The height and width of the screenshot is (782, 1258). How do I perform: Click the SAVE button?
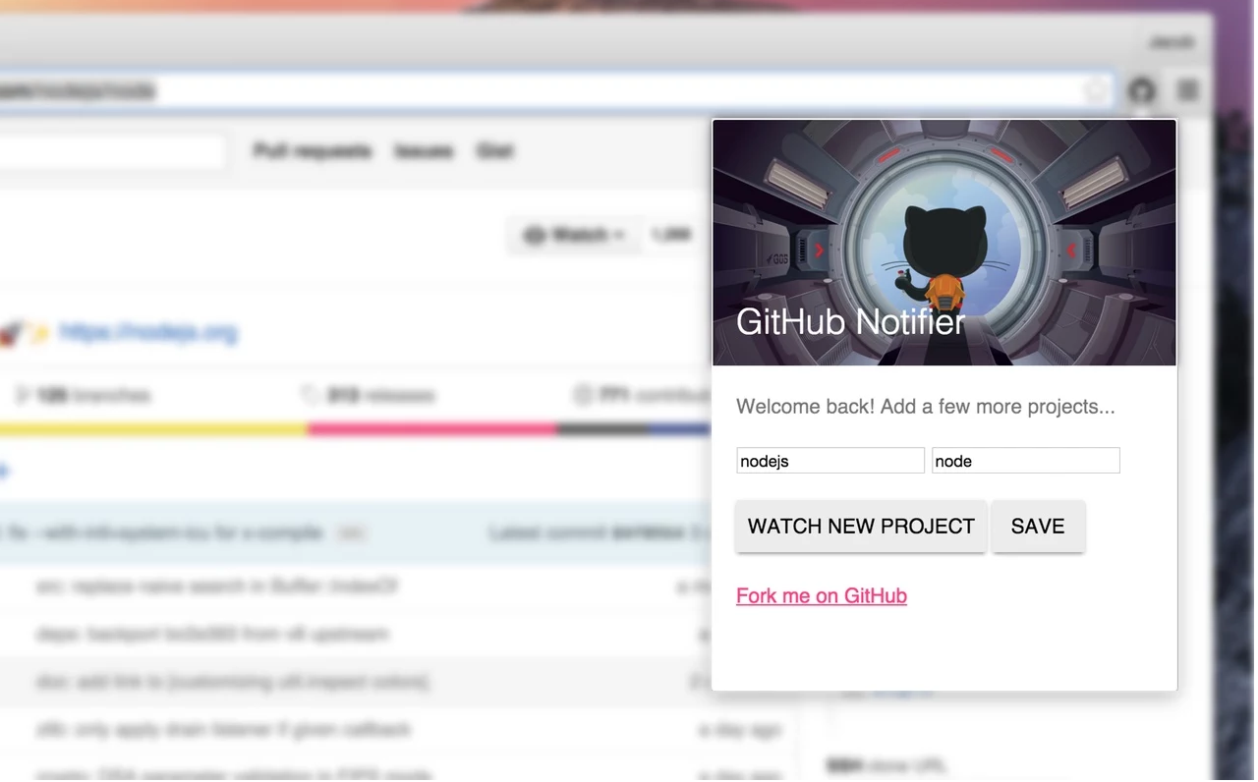click(x=1038, y=527)
